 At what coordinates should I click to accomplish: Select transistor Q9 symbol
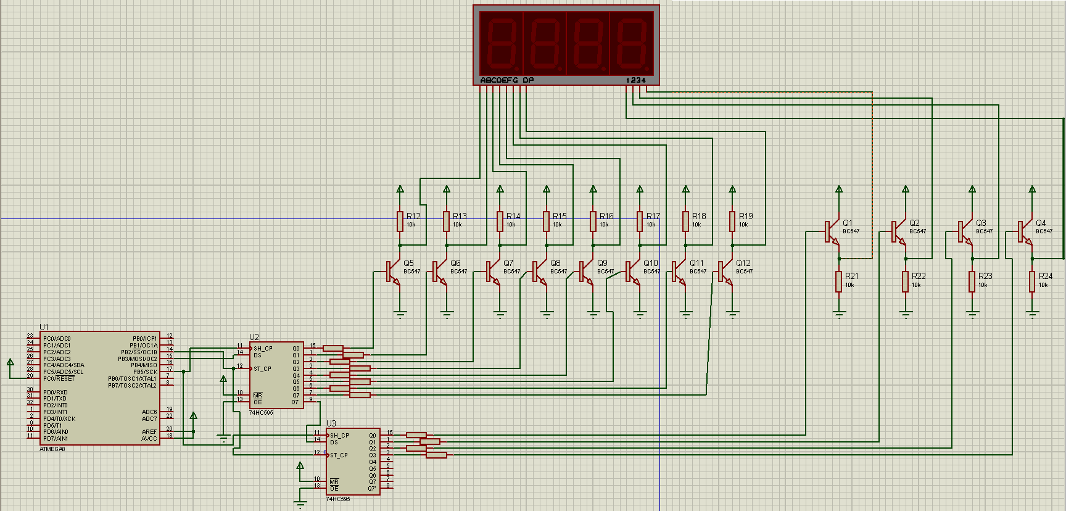587,272
